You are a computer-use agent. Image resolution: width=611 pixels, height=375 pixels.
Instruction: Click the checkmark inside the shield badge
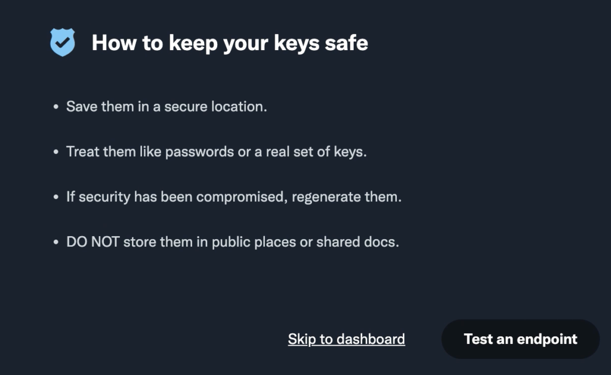pos(62,42)
